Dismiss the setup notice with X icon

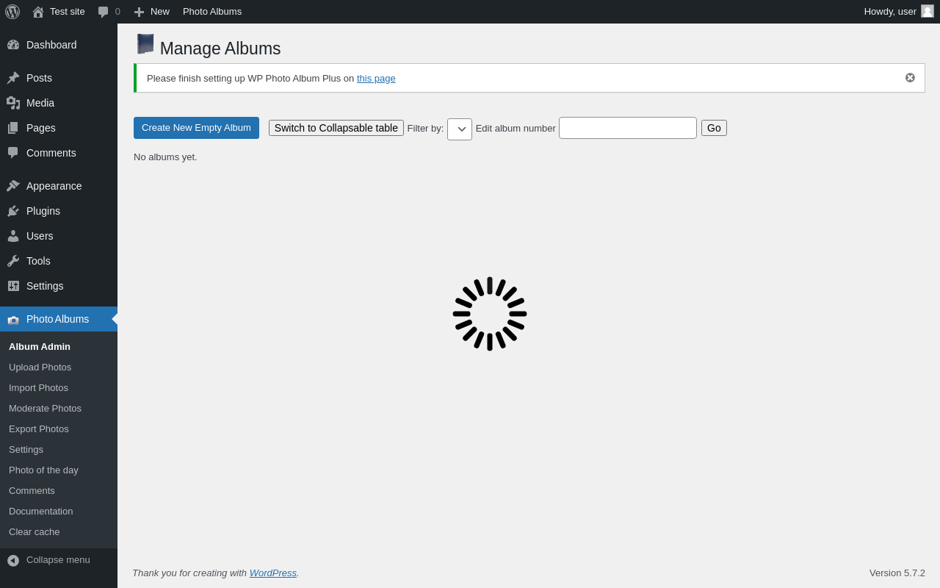910,78
